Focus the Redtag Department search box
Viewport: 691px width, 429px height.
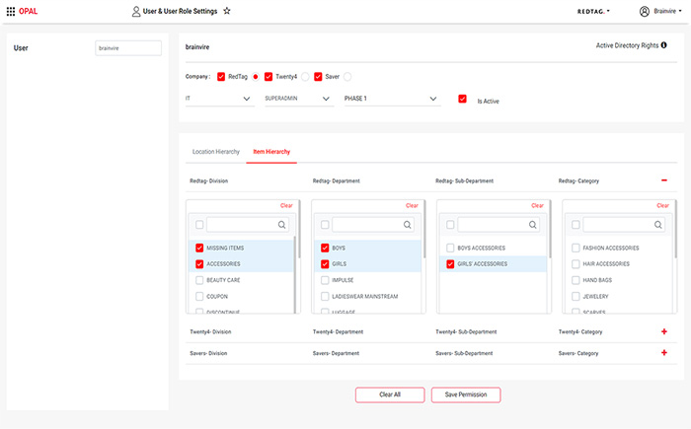[x=373, y=225]
